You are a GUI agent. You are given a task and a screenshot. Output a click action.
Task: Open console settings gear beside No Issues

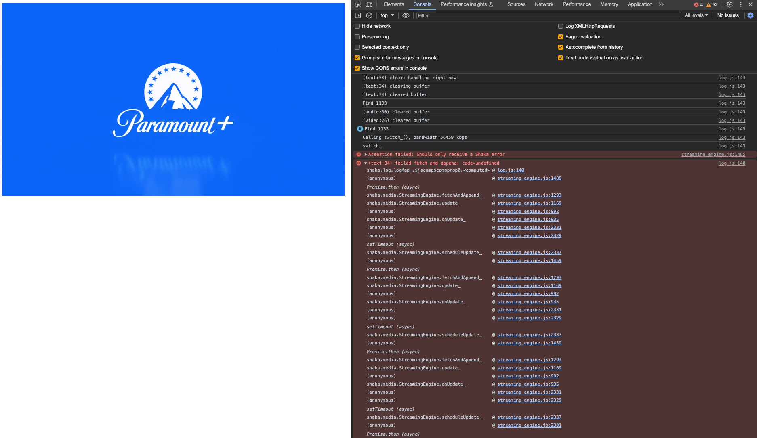pyautogui.click(x=751, y=15)
